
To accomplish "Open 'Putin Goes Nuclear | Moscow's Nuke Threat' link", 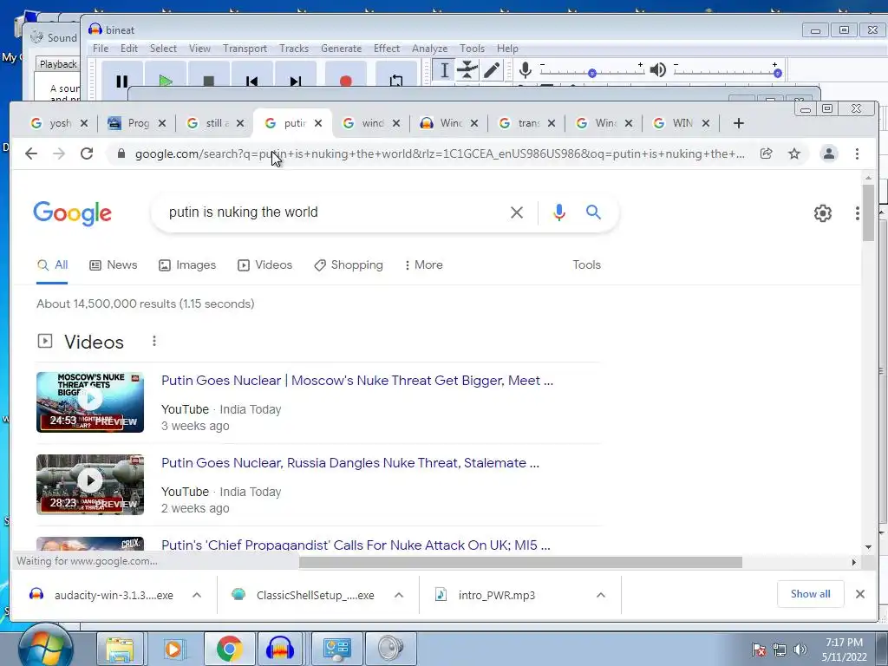I will [x=357, y=381].
